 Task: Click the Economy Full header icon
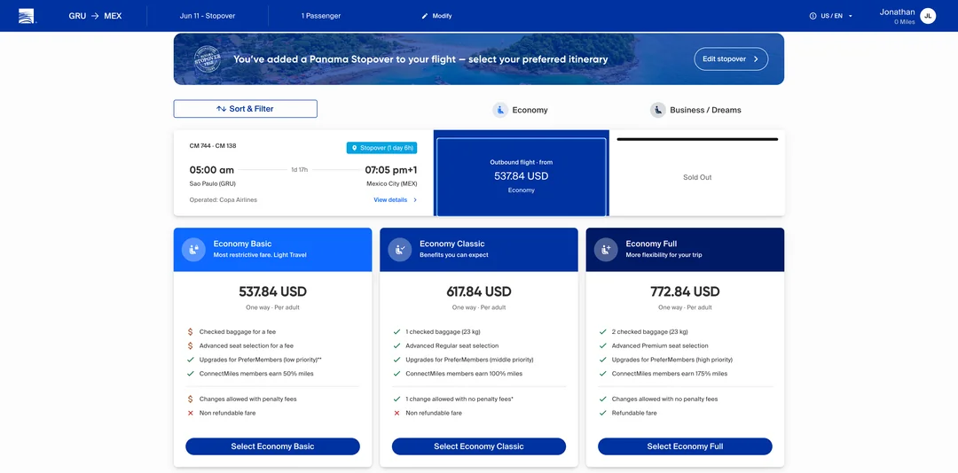tap(606, 249)
